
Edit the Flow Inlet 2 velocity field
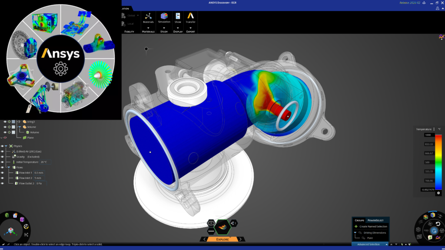[39, 178]
